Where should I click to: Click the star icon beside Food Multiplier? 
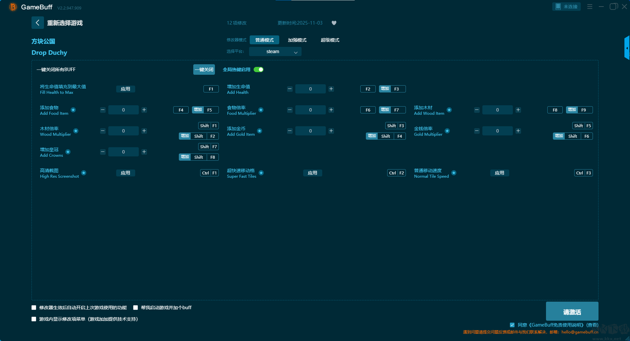tap(261, 110)
